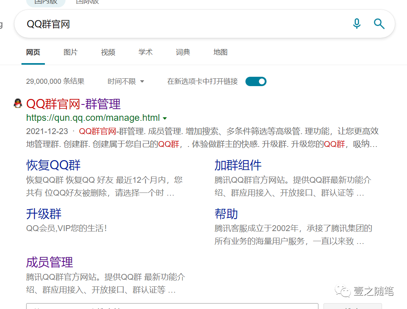407x309 pixels.
Task: Disable the 在新选项卡中打开链接 toggle
Action: pos(256,81)
